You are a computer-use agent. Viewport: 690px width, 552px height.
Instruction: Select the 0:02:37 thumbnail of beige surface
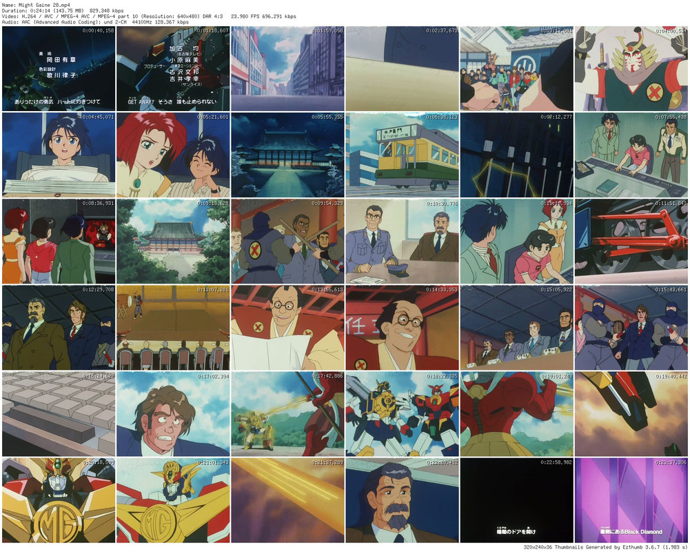[x=402, y=69]
